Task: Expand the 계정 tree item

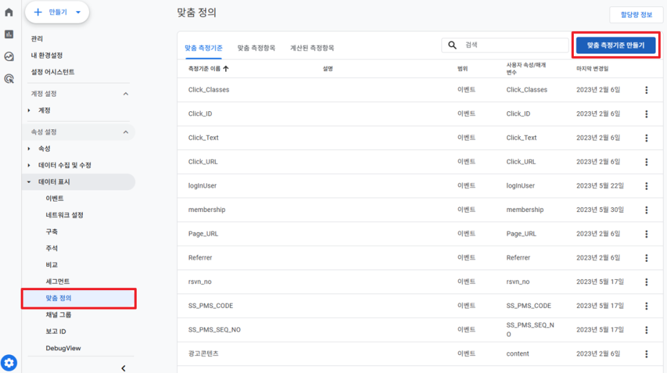Action: pos(29,110)
